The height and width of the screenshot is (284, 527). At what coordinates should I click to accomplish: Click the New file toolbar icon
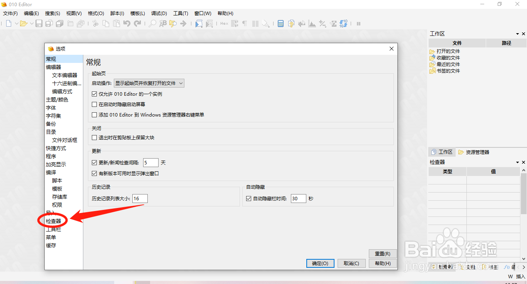coord(8,24)
